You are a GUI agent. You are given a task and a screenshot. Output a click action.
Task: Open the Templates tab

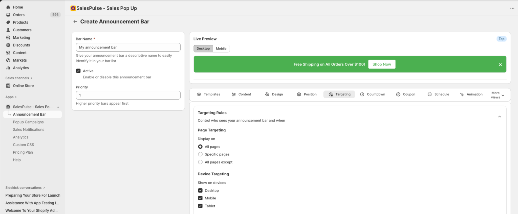point(209,94)
